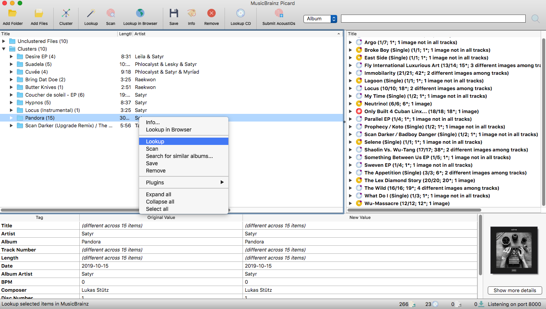Choose Select all in context menu

tap(184, 209)
